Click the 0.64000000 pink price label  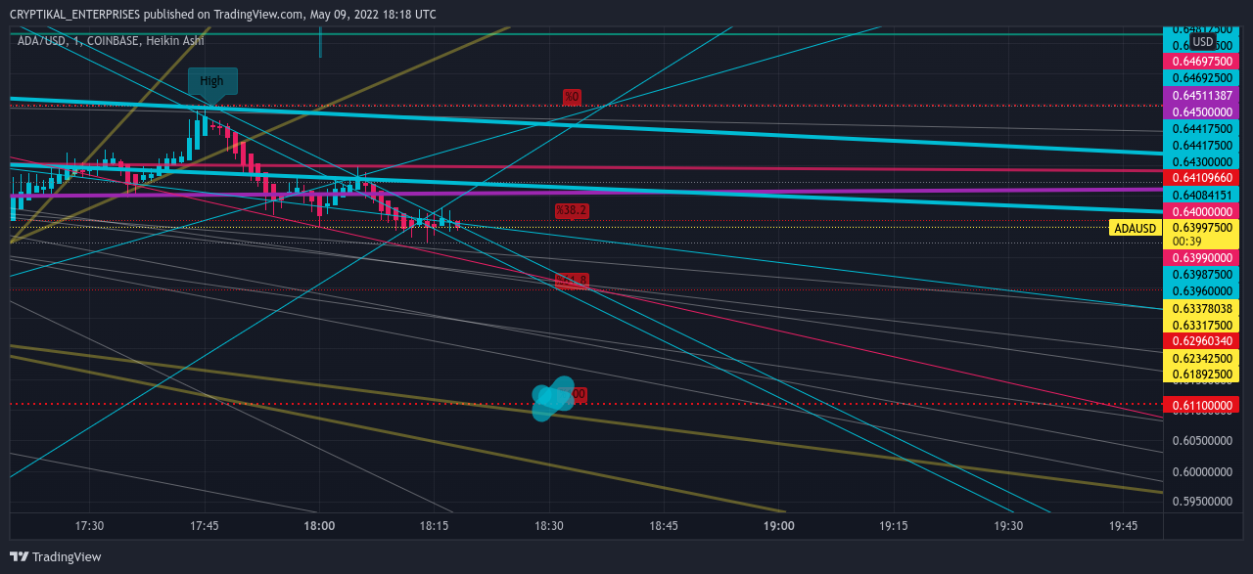pyautogui.click(x=1201, y=211)
